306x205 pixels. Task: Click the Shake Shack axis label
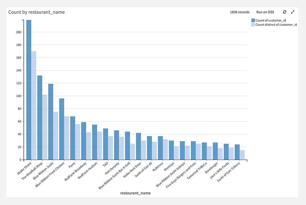24,168
